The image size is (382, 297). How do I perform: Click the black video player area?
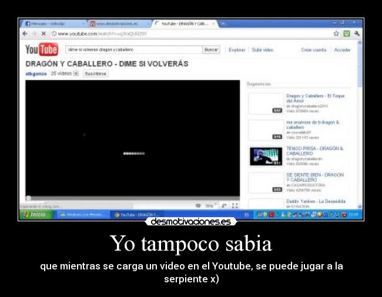coord(133,138)
